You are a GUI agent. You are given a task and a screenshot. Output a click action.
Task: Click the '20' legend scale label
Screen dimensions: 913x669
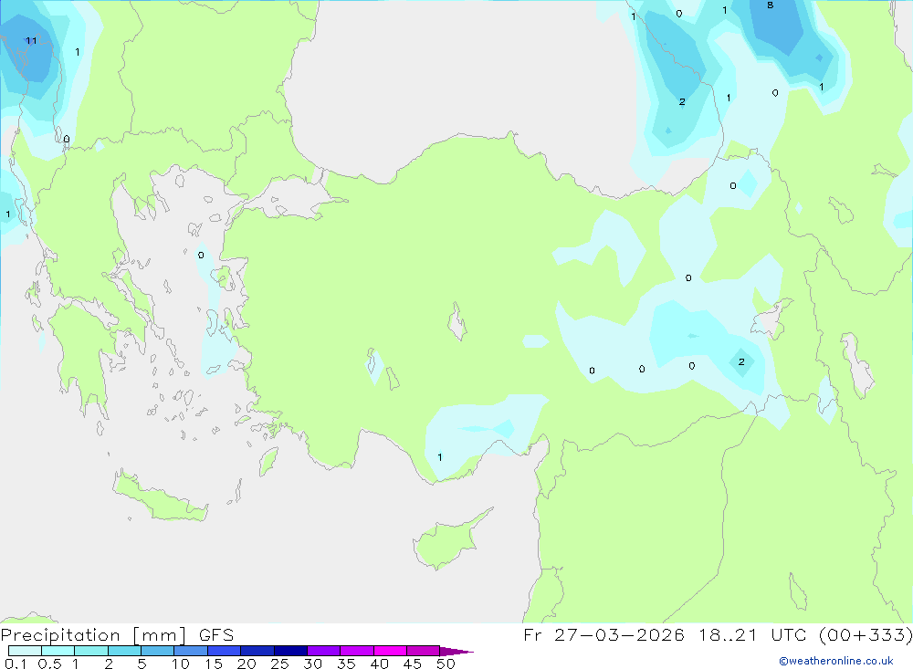pos(247,664)
